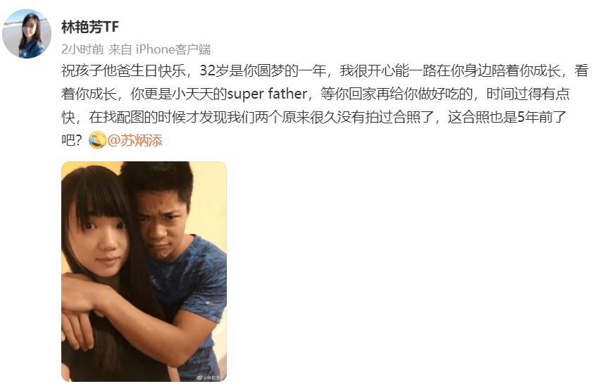Click the text 32岁是你圆梦的一年
Viewport: 603px width, 391px height.
tap(263, 70)
